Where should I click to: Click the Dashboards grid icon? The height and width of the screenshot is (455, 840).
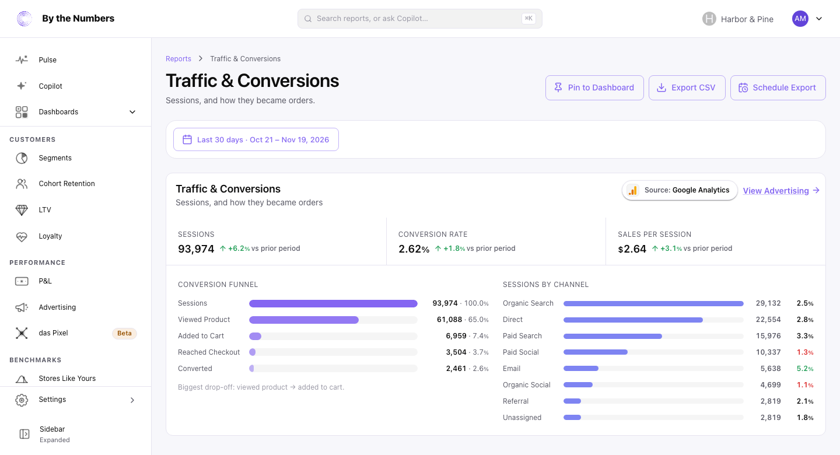(22, 112)
